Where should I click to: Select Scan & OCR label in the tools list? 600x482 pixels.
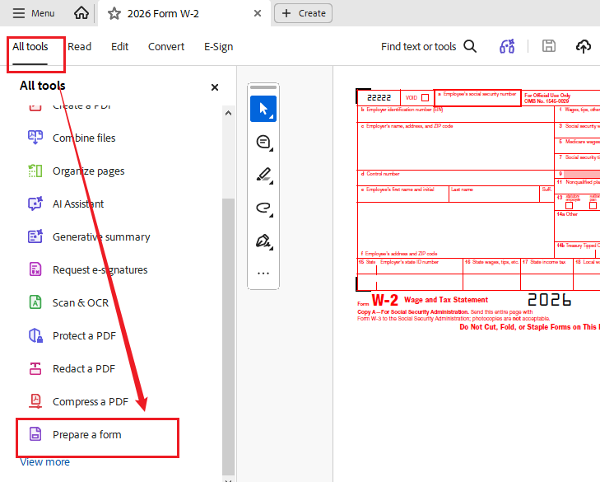pyautogui.click(x=81, y=302)
